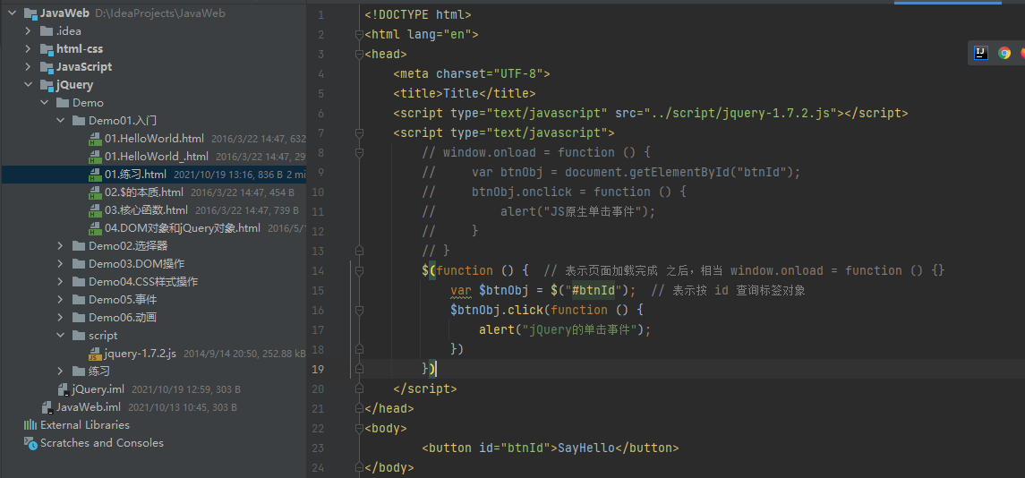1025x478 pixels.
Task: Click the 04.DOM对象和jQuery对象.html file icon
Action: pyautogui.click(x=96, y=228)
